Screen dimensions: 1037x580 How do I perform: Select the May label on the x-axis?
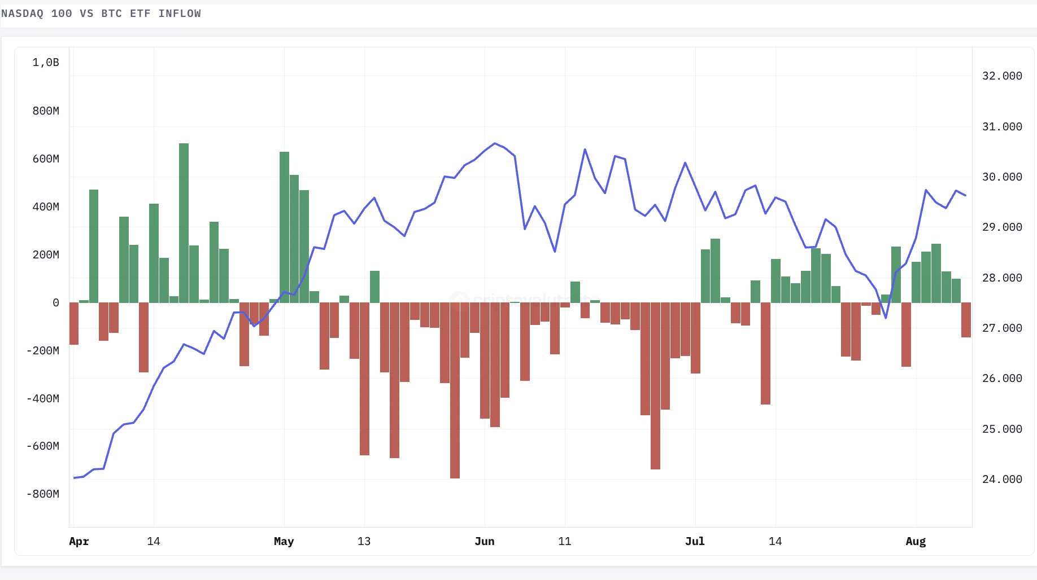point(284,541)
